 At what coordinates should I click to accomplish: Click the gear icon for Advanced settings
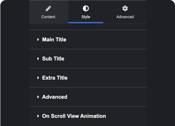(125, 8)
